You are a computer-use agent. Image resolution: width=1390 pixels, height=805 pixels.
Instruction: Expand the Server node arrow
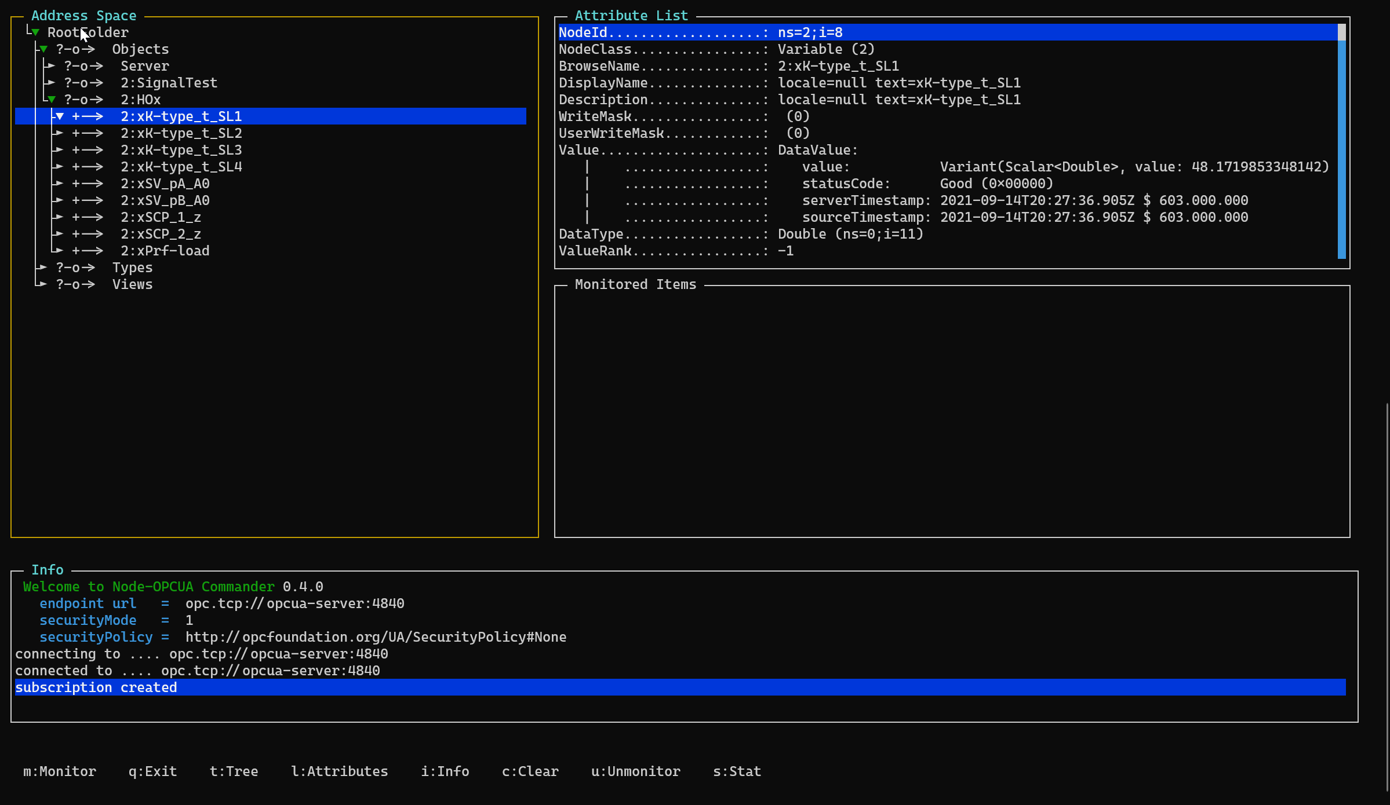pos(52,66)
